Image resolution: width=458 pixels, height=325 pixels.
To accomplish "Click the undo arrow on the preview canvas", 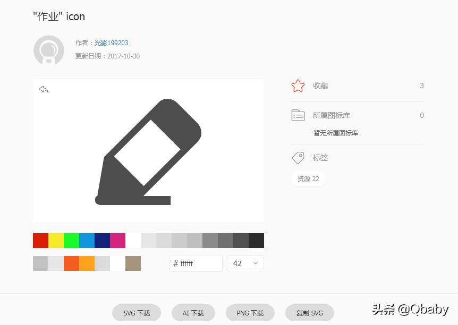I will [x=43, y=89].
